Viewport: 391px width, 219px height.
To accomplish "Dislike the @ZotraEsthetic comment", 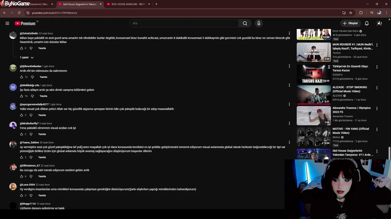I will 31,48.
